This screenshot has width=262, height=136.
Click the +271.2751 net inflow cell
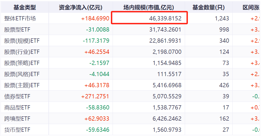pos(95,96)
